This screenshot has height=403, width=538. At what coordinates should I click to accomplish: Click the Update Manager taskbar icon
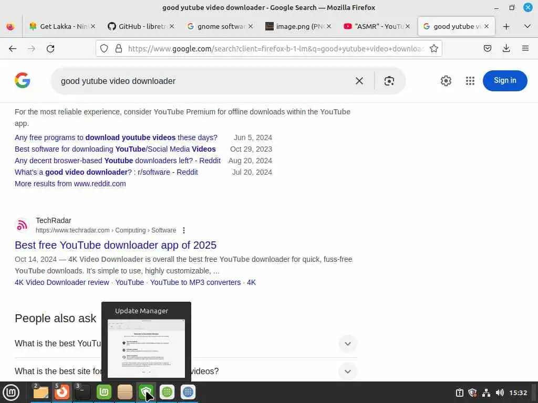[146, 392]
